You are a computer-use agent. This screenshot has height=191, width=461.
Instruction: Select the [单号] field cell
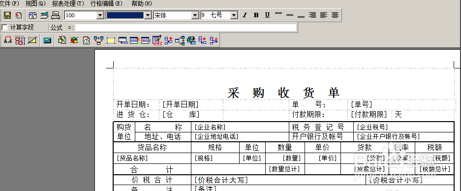point(401,104)
